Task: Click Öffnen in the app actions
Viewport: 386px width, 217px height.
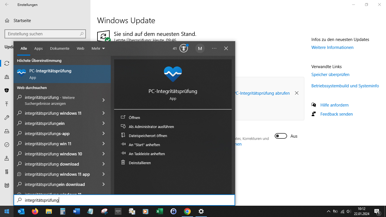Action: pos(134,118)
